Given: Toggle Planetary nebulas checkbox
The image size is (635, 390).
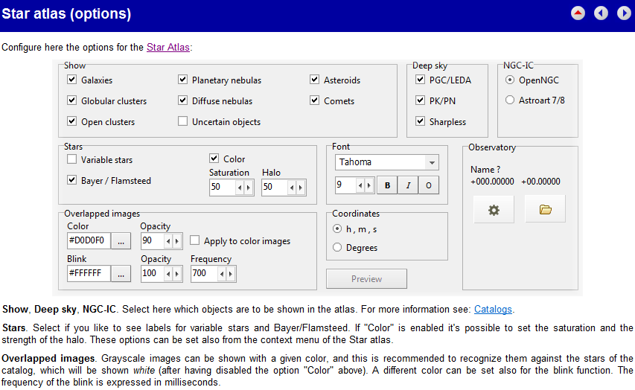Looking at the screenshot, I should 182,80.
